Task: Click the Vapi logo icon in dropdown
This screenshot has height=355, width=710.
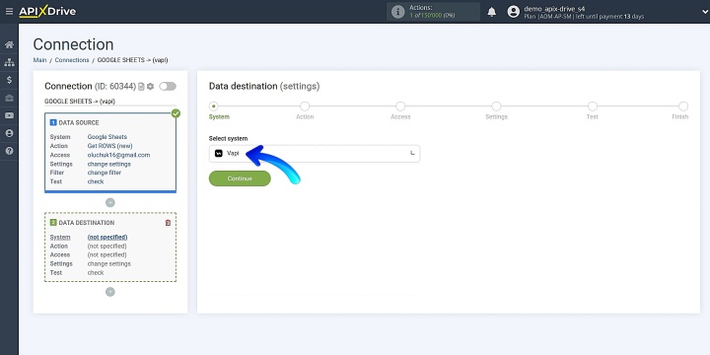Action: [x=219, y=154]
